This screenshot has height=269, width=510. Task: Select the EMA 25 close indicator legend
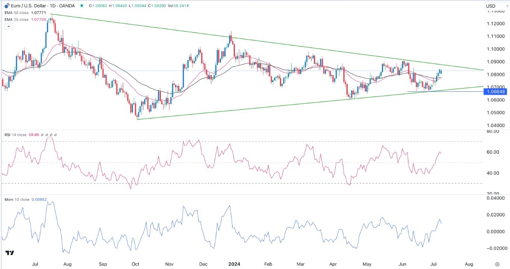click(18, 19)
